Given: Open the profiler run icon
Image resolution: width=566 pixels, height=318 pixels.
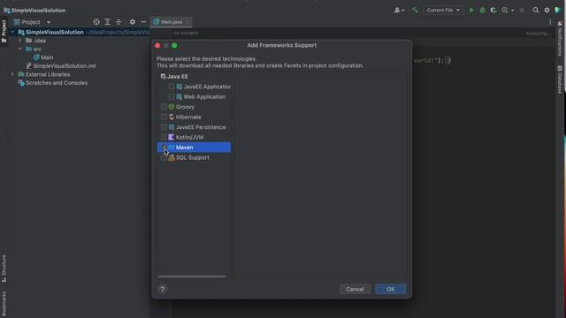Looking at the screenshot, I should click(505, 10).
